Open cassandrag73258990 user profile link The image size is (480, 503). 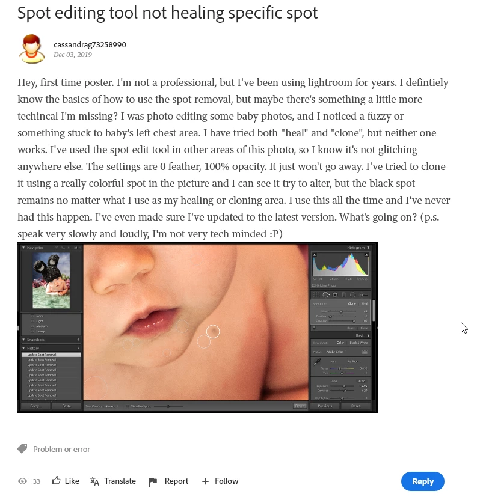[90, 44]
